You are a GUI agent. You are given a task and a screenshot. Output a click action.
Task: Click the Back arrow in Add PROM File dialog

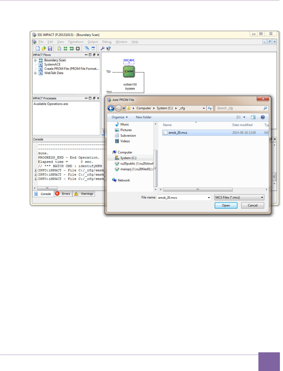pyautogui.click(x=111, y=108)
